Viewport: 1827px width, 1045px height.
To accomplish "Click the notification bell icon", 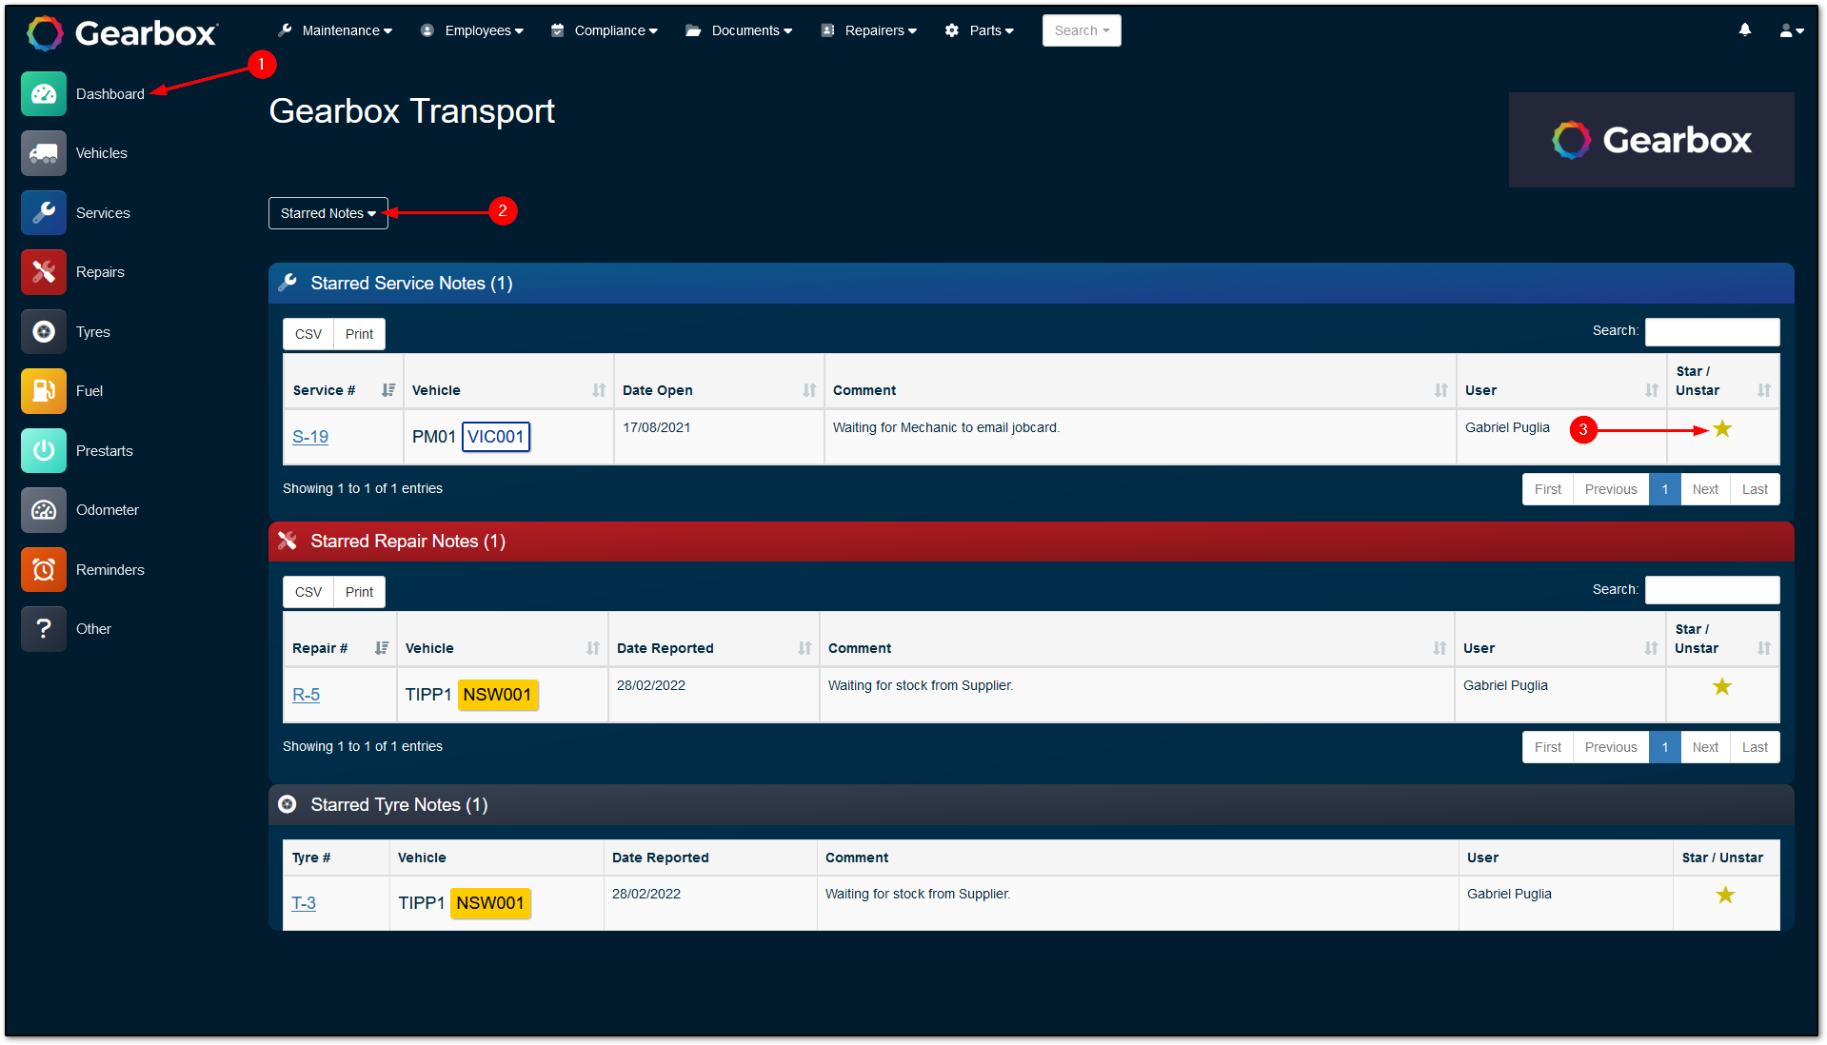I will point(1744,30).
